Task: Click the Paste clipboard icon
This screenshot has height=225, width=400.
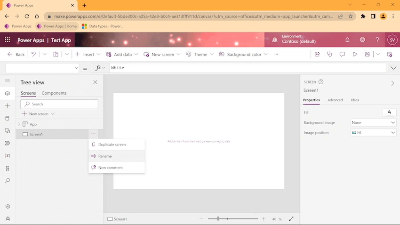Action: coord(56,54)
